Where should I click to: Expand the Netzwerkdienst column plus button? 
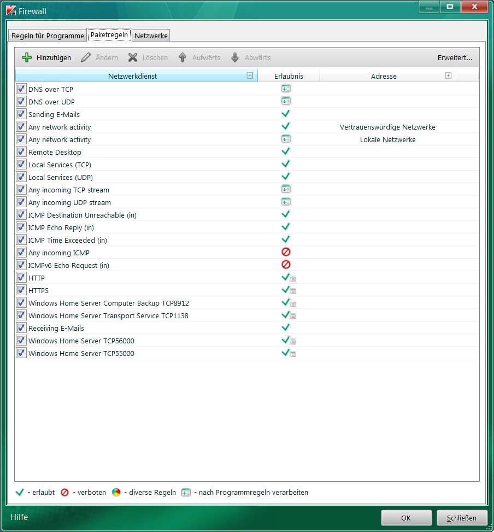250,75
